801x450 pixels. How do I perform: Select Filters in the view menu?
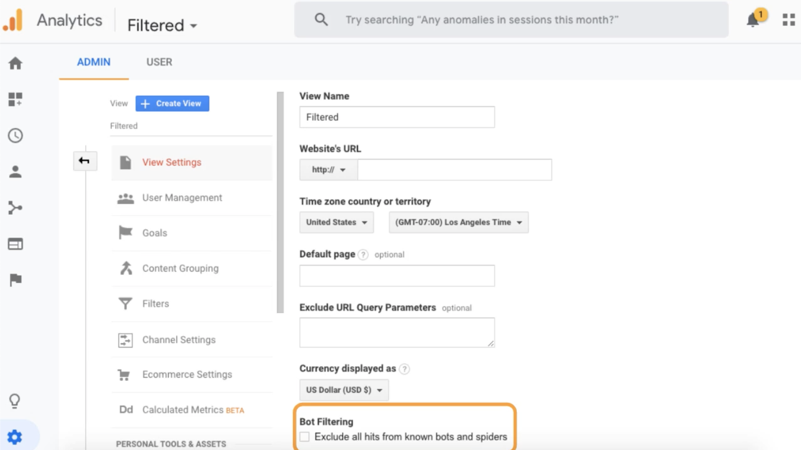(x=156, y=304)
